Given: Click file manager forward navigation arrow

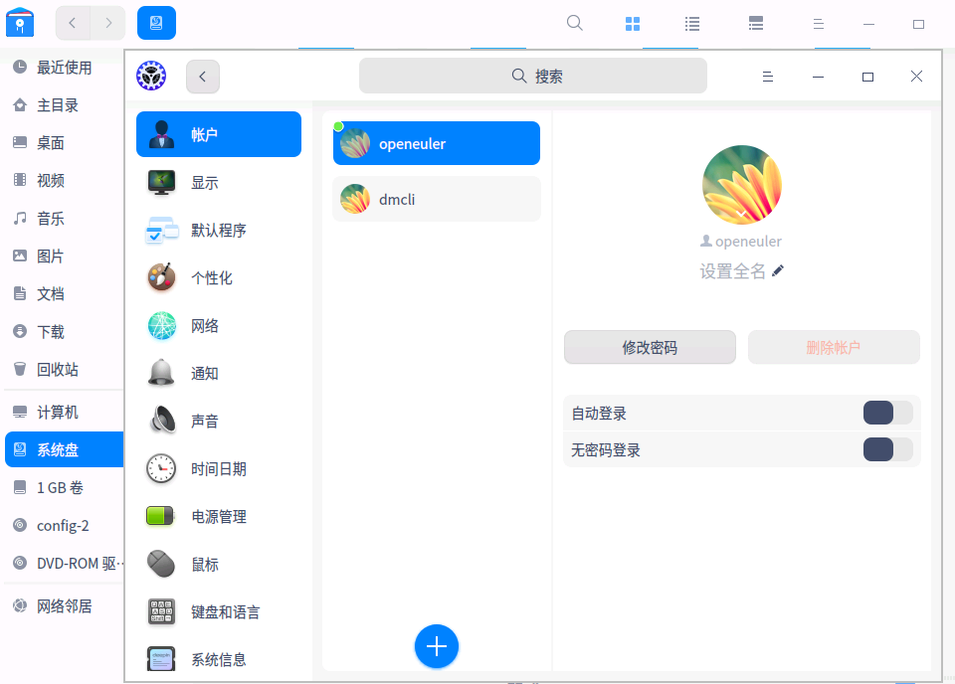Looking at the screenshot, I should 108,23.
